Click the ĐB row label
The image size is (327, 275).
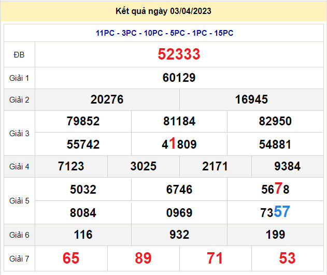coord(19,55)
